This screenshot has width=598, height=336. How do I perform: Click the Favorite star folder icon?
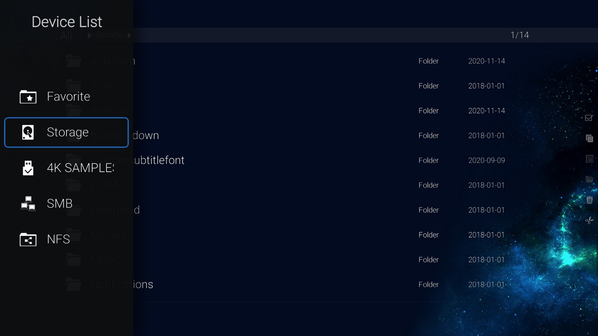point(28,97)
